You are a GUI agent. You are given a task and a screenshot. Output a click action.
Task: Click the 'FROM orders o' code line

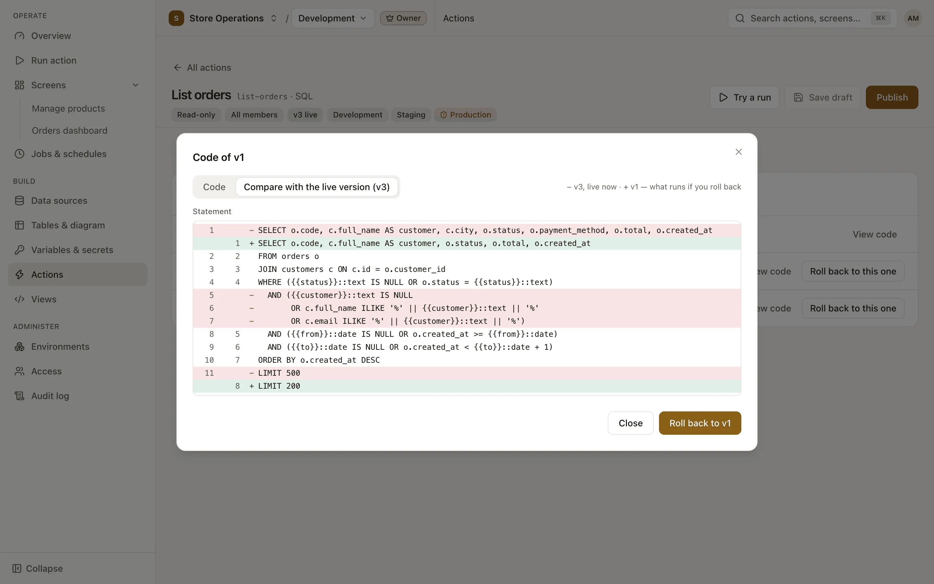[467, 256]
